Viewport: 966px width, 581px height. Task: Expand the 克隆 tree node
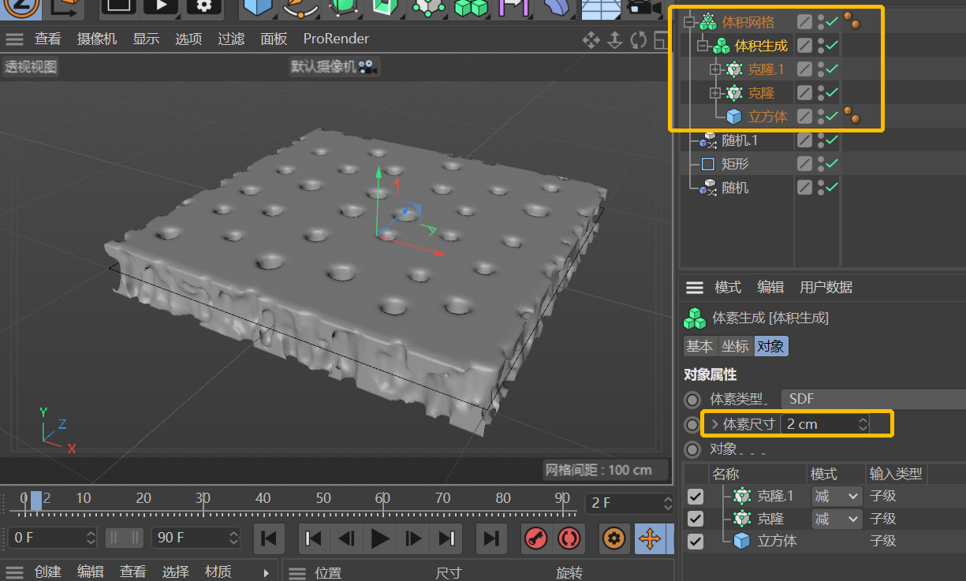(x=716, y=93)
